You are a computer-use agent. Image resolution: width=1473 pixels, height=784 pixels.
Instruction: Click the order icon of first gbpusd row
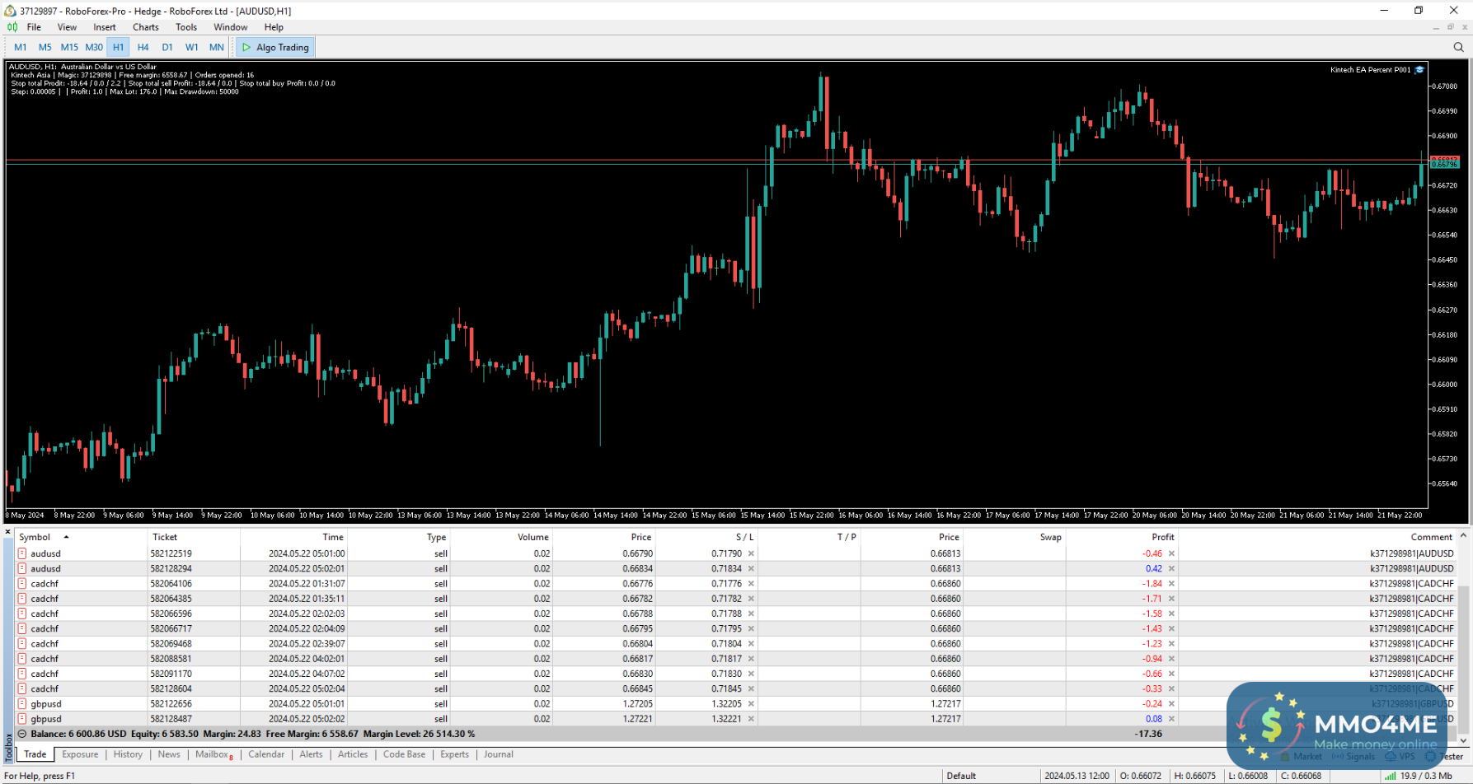click(x=22, y=704)
